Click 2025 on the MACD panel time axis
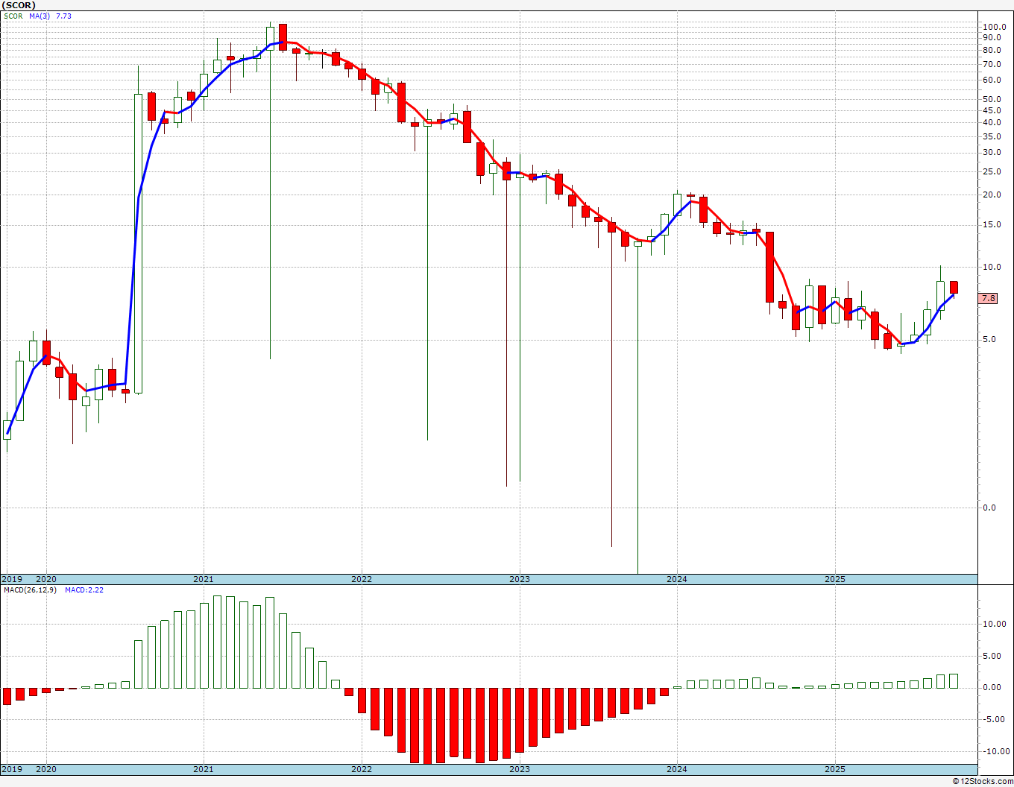Screen dimensions: 1014x787 (835, 769)
